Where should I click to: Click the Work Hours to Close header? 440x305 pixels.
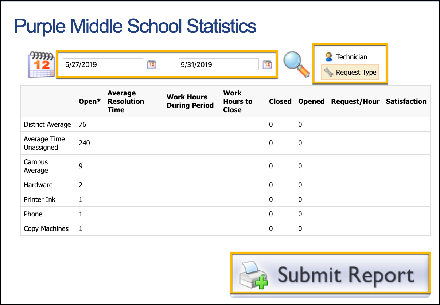click(238, 101)
